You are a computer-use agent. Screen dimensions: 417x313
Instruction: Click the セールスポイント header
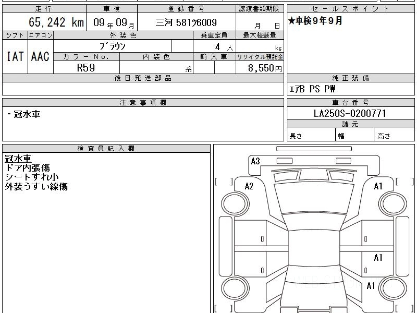point(351,9)
